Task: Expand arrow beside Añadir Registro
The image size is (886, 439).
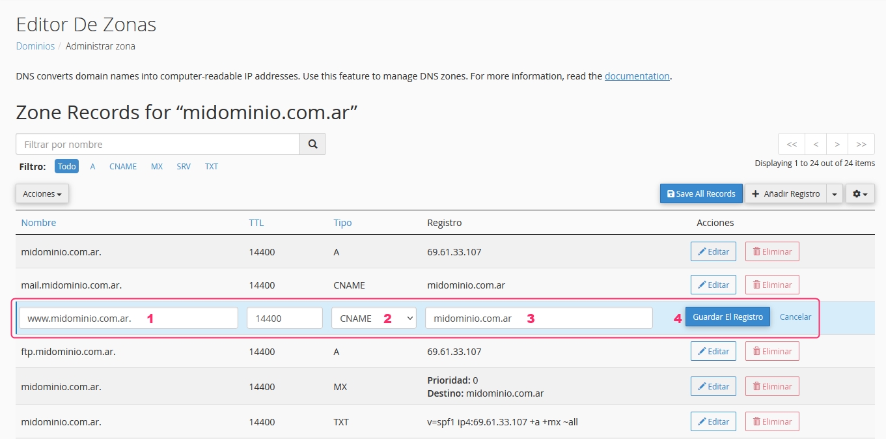Action: (x=835, y=193)
